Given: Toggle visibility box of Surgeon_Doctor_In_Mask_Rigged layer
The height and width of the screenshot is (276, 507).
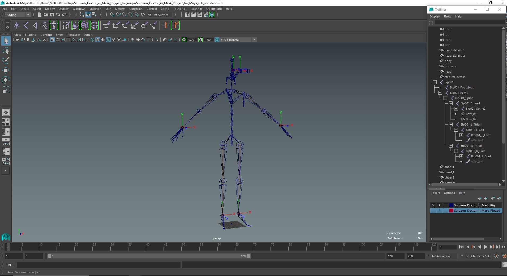Looking at the screenshot, I should (x=433, y=211).
